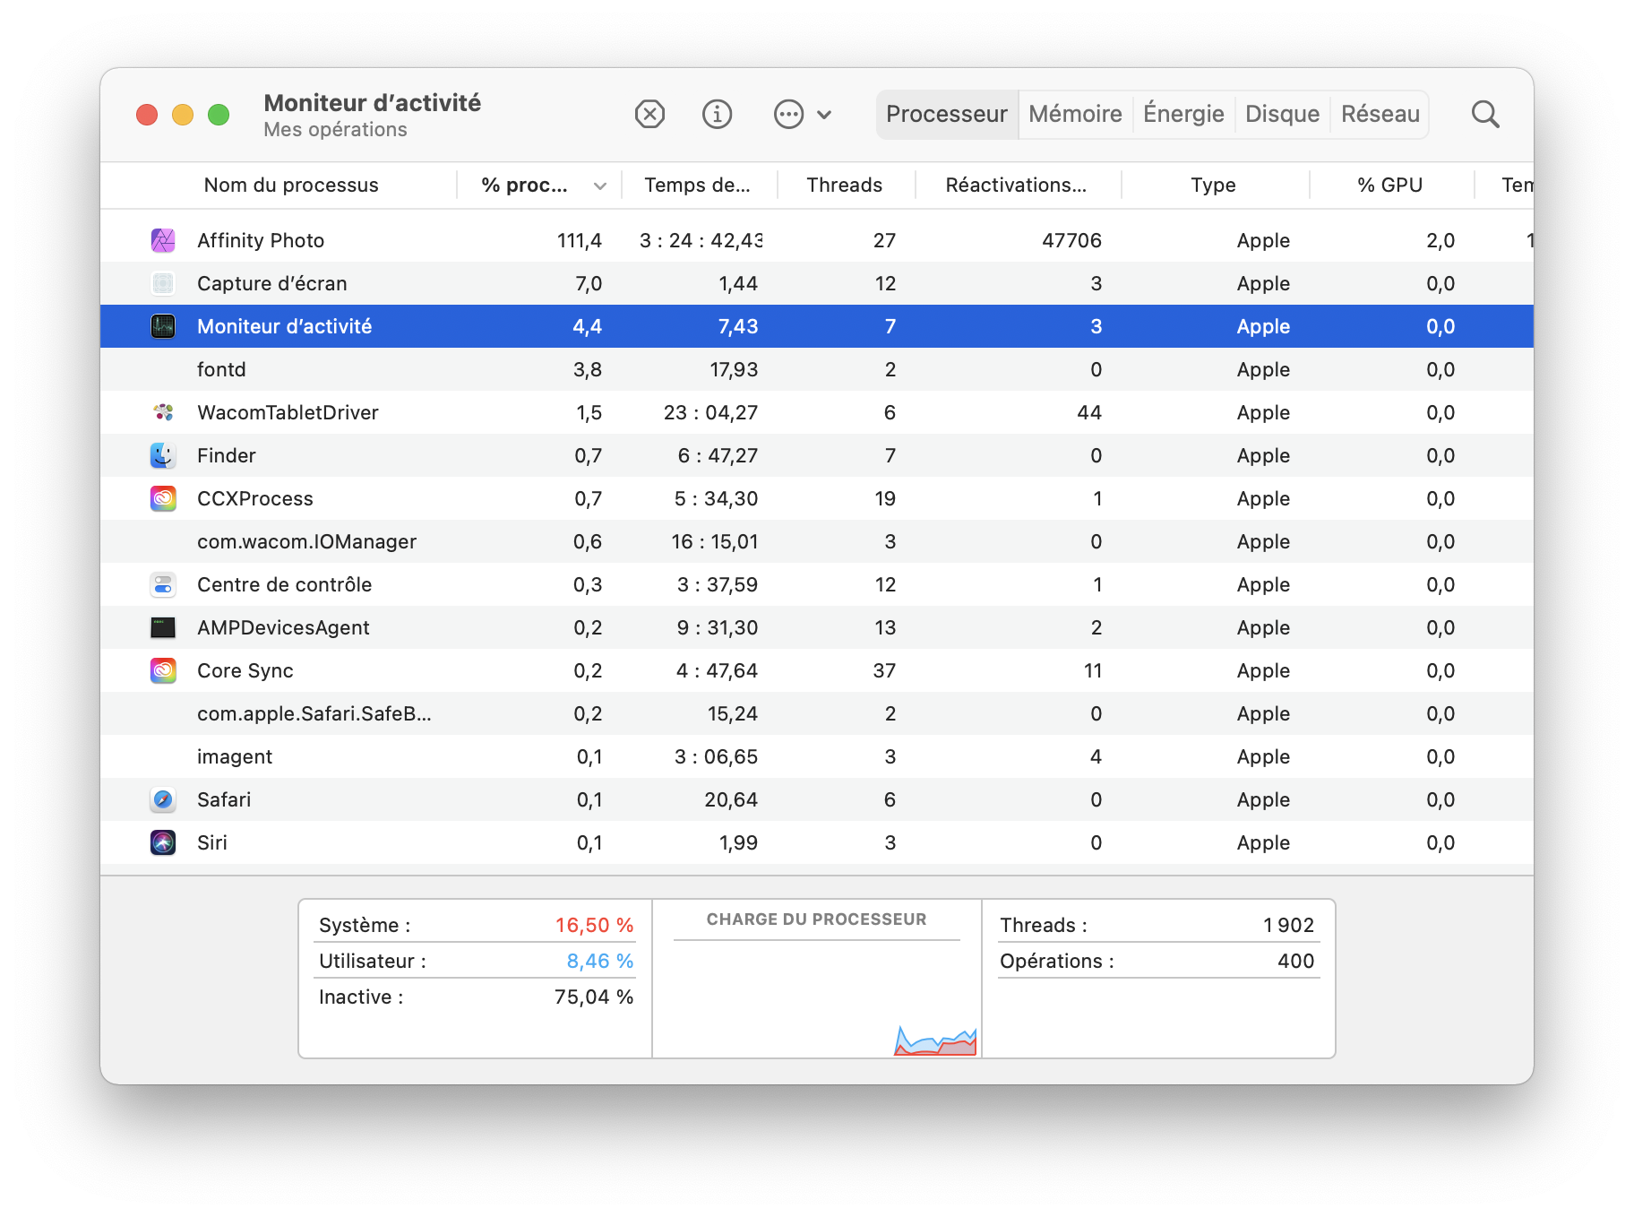Image resolution: width=1634 pixels, height=1217 pixels.
Task: Click the Mes opérations subtitle
Action: 335,129
